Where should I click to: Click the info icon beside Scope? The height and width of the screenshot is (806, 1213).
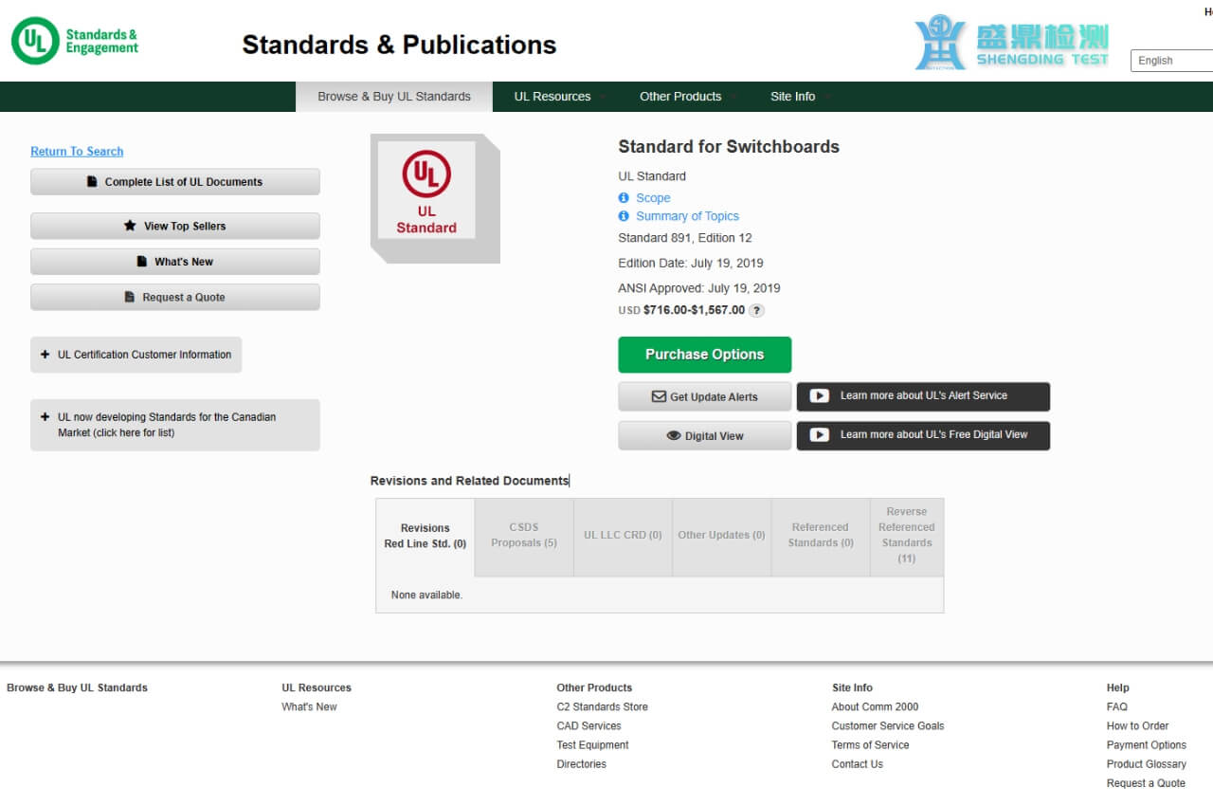pyautogui.click(x=624, y=198)
